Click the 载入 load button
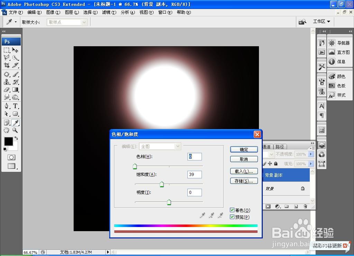 (244, 171)
